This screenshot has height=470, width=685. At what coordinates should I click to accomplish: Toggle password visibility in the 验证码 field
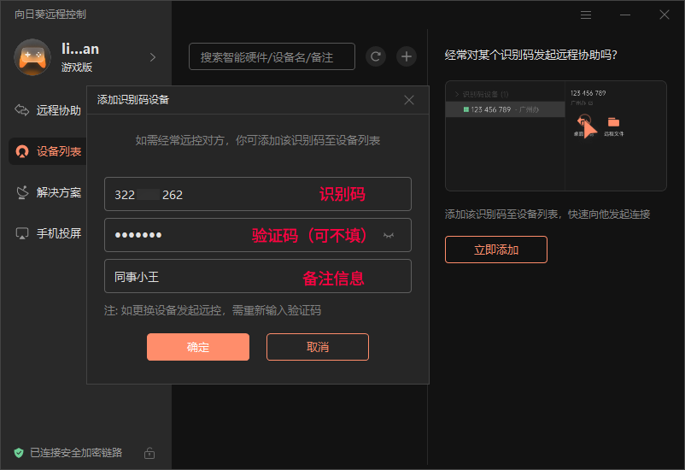coord(389,235)
